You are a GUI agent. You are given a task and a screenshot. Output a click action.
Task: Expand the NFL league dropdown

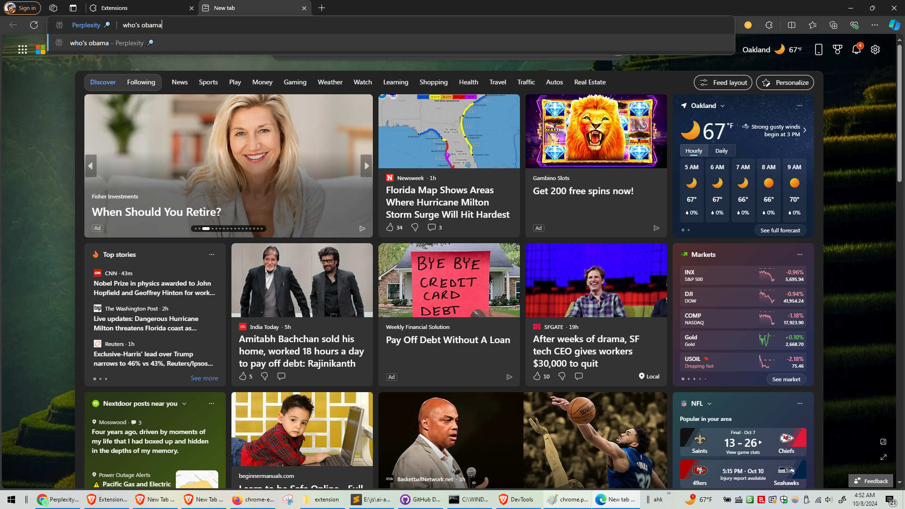coord(709,404)
